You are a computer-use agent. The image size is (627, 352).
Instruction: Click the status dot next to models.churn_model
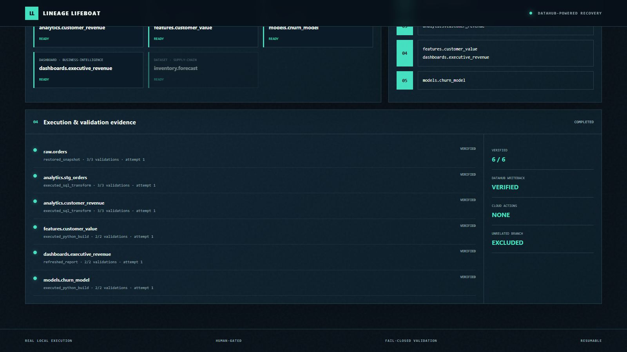[x=35, y=278]
